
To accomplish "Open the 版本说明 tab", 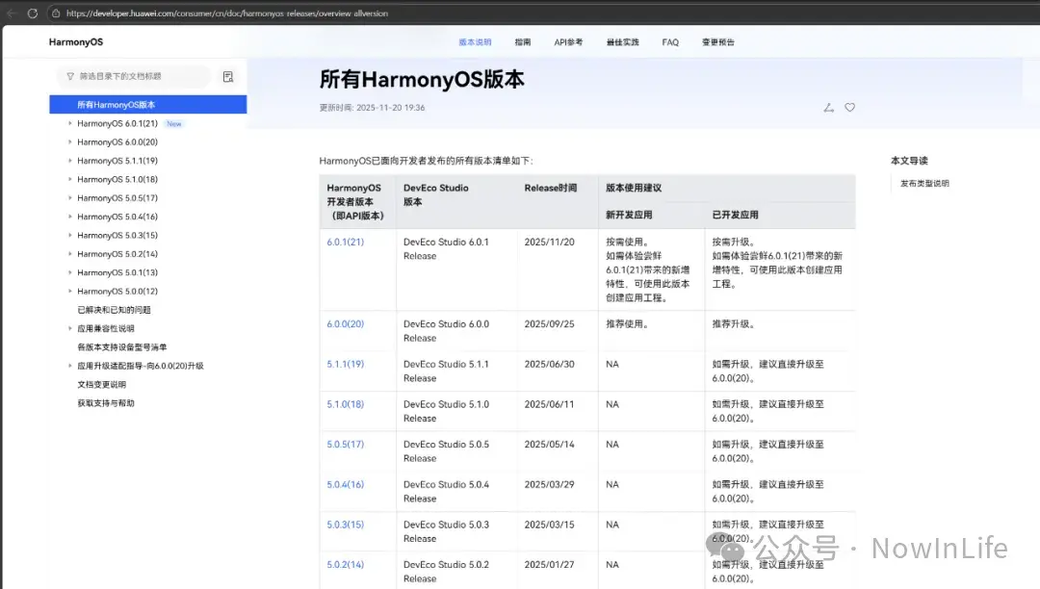I will click(475, 41).
